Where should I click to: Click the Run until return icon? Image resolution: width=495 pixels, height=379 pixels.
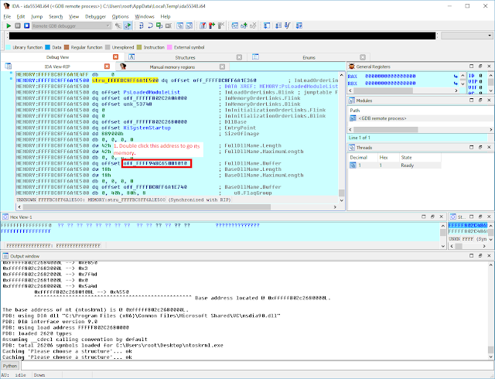(x=159, y=26)
